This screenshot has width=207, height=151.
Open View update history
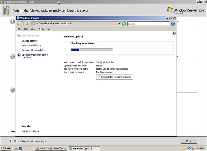coord(31,46)
